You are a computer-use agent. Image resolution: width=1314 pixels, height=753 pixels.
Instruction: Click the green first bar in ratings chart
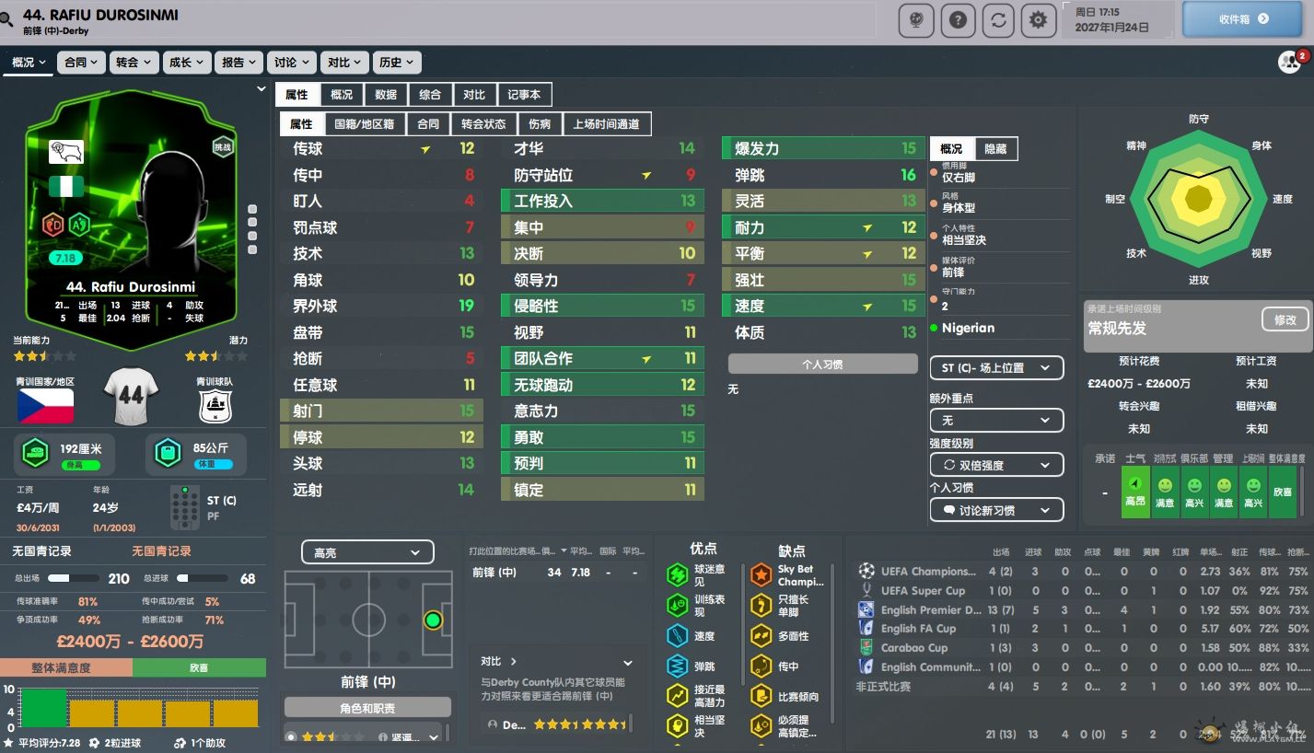tap(44, 708)
